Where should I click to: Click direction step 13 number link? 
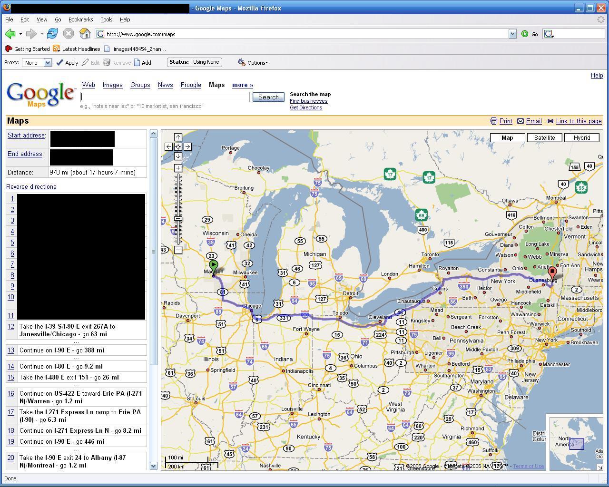pos(11,350)
